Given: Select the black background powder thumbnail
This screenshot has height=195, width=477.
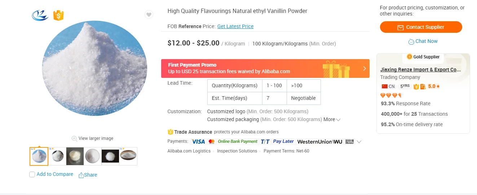Looking at the screenshot, I should [x=110, y=156].
